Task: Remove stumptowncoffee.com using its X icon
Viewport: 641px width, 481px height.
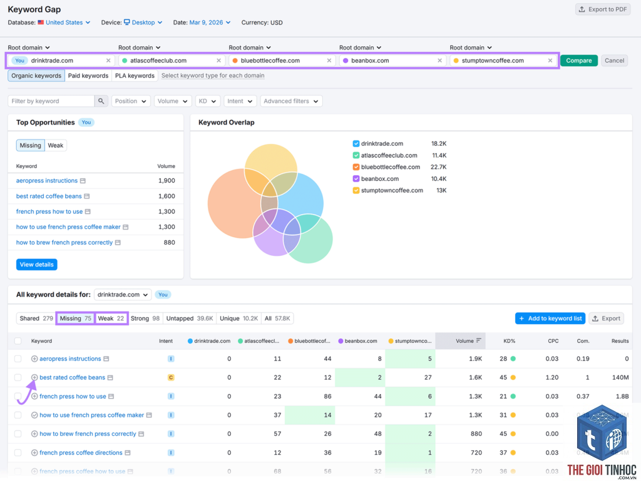Action: (550, 61)
